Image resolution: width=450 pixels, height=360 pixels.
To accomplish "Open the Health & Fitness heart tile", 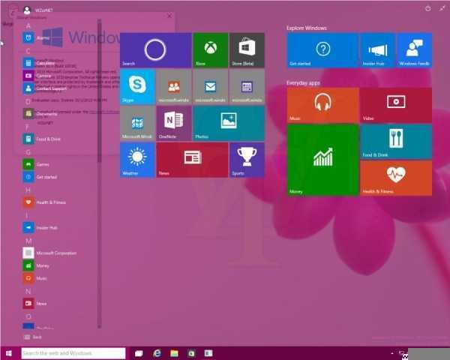I will [x=396, y=178].
